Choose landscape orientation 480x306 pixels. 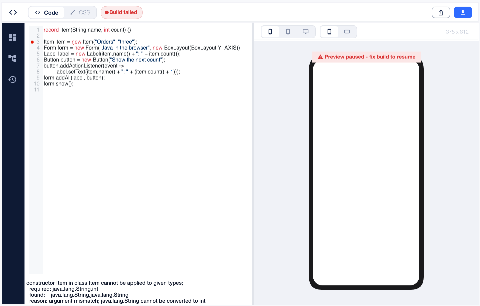[347, 32]
